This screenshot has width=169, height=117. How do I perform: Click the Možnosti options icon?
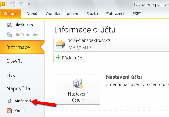tap(9, 101)
